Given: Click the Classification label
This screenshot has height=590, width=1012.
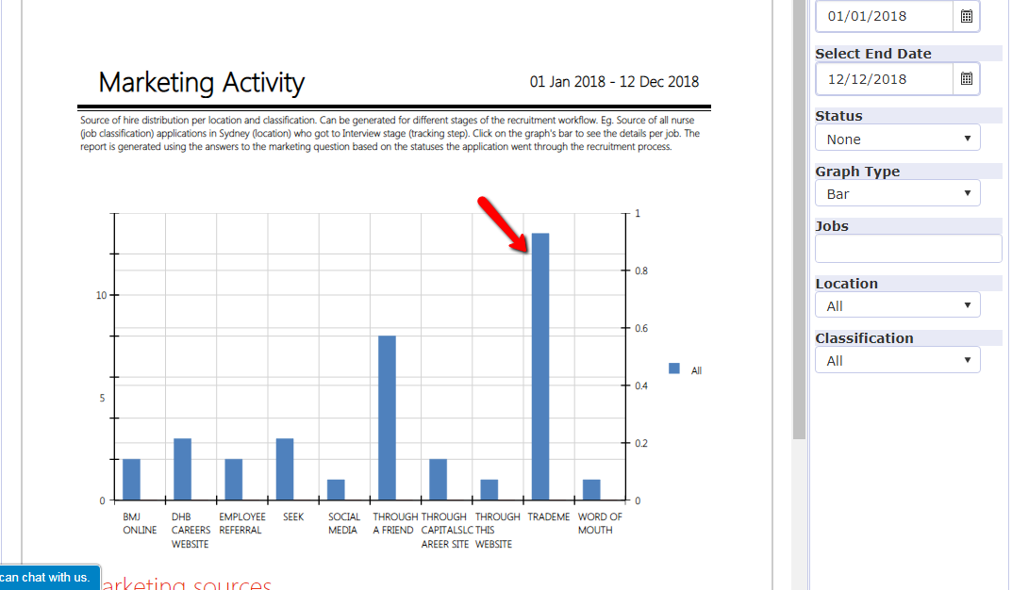Looking at the screenshot, I should pyautogui.click(x=864, y=338).
